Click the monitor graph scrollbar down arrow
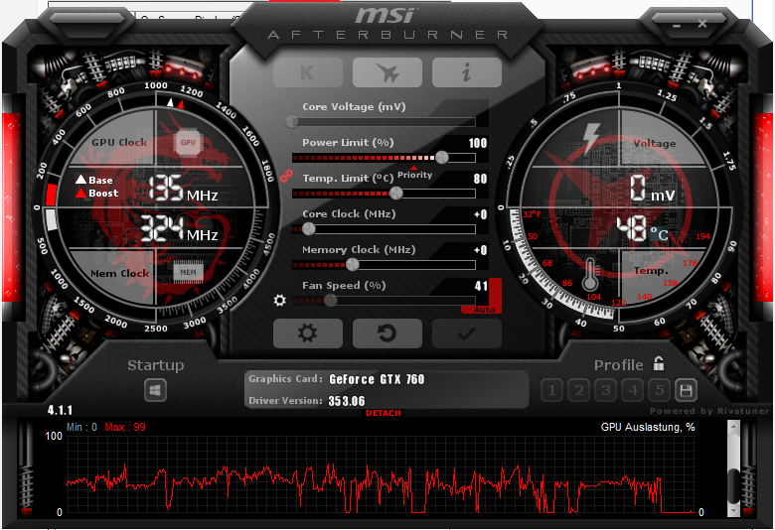 click(733, 510)
